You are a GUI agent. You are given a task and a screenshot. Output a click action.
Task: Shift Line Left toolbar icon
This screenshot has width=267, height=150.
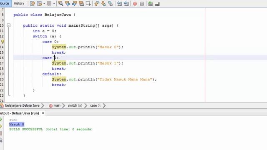[x=119, y=3]
